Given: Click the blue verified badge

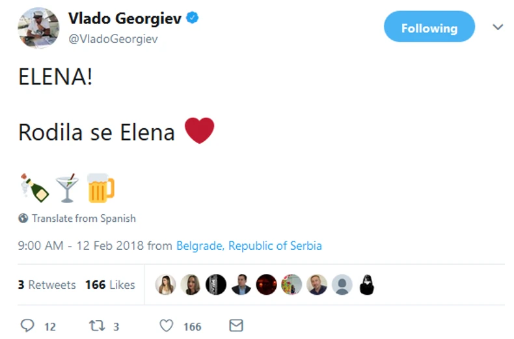Looking at the screenshot, I should click(193, 18).
